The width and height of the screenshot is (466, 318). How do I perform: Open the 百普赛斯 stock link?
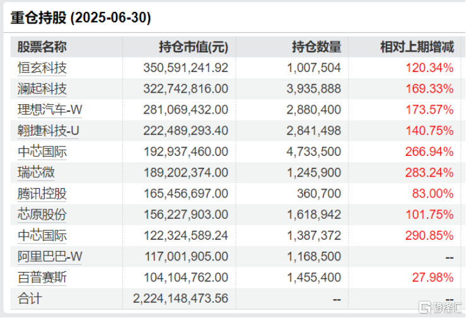42,278
